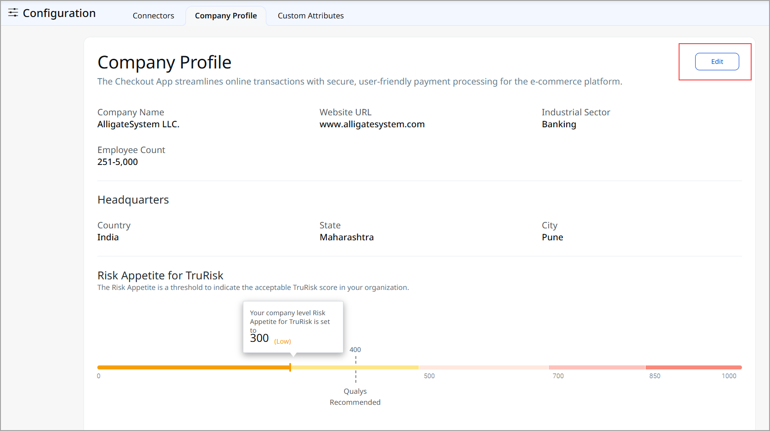Open the Custom Attributes tab
770x431 pixels.
pyautogui.click(x=310, y=16)
